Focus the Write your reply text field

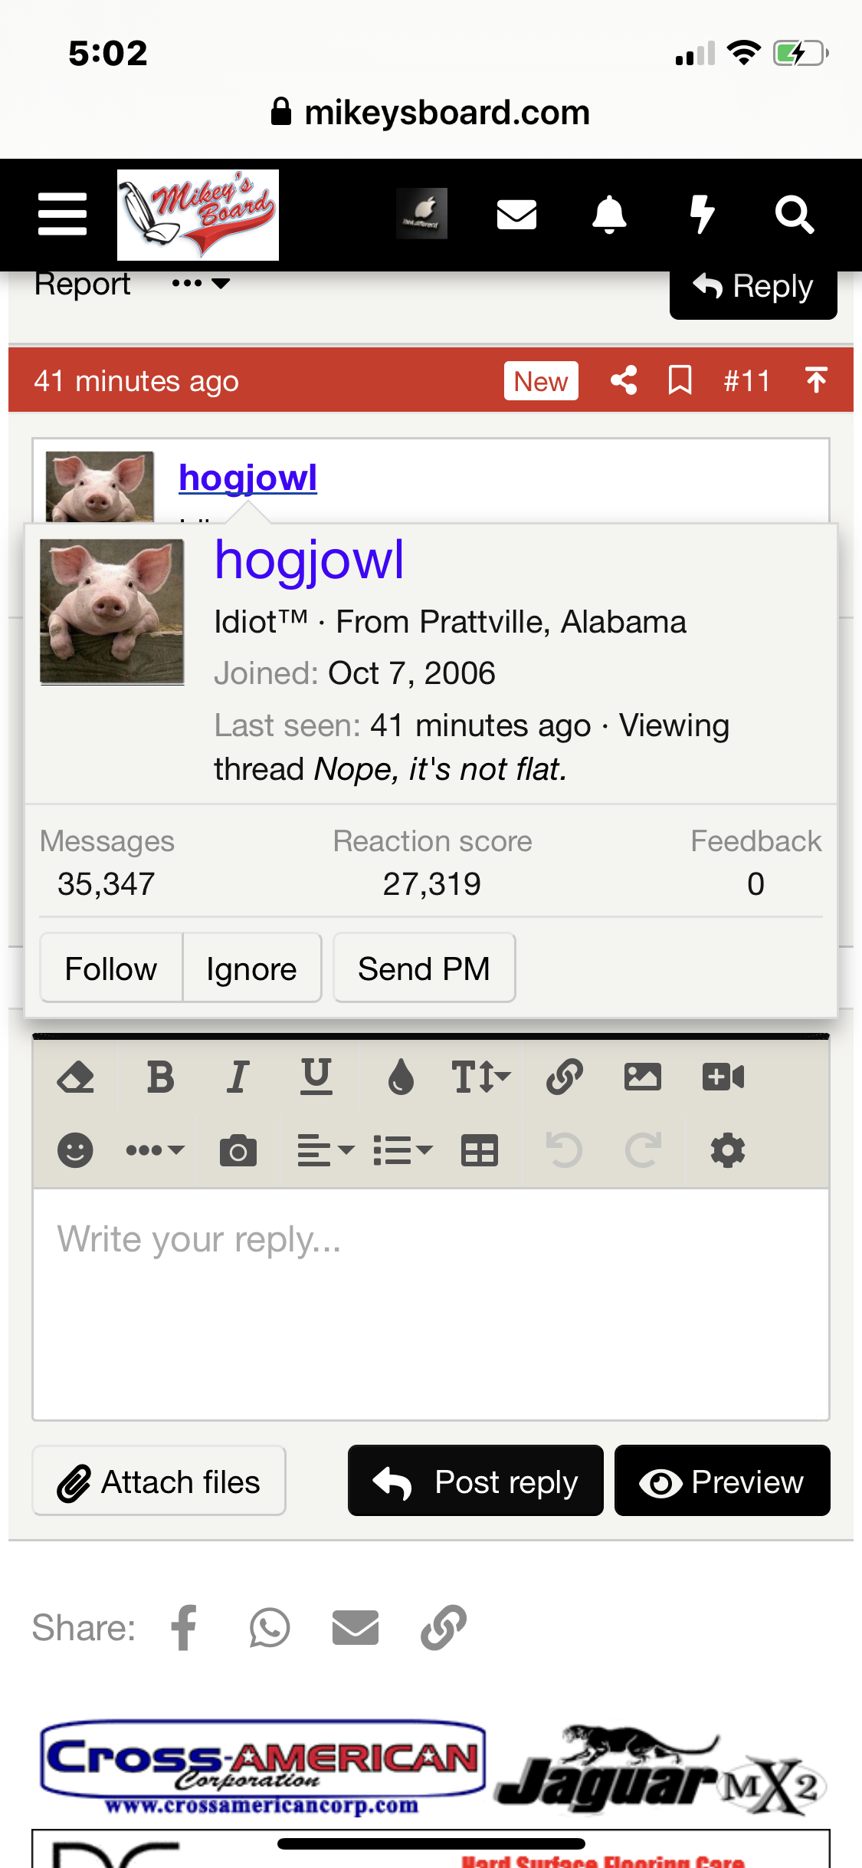[x=431, y=1304]
